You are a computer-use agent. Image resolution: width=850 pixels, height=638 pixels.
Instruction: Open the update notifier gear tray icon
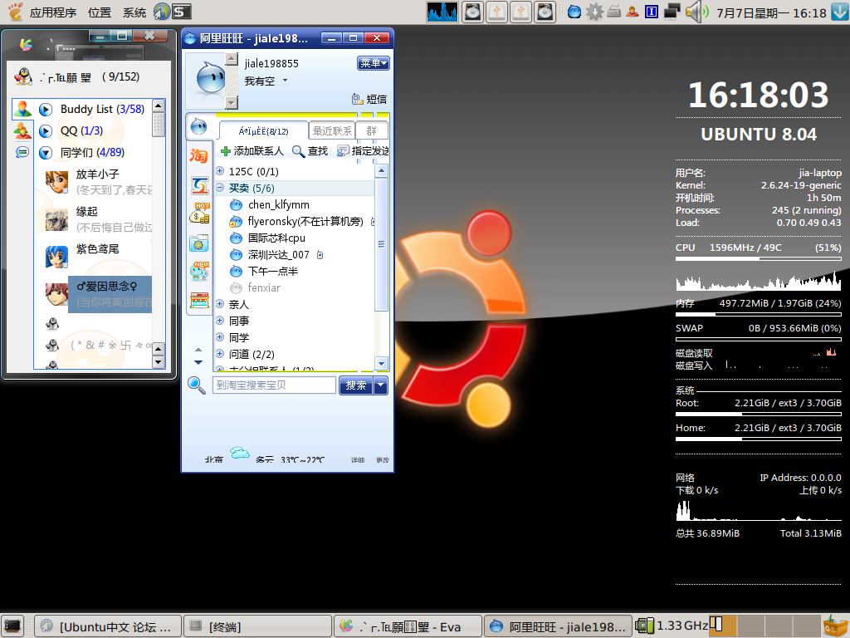[x=594, y=12]
